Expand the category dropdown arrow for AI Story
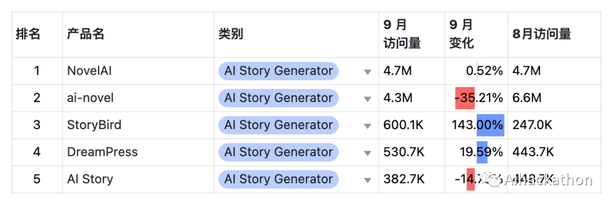Viewport: 613px width, 205px height. pos(367,180)
